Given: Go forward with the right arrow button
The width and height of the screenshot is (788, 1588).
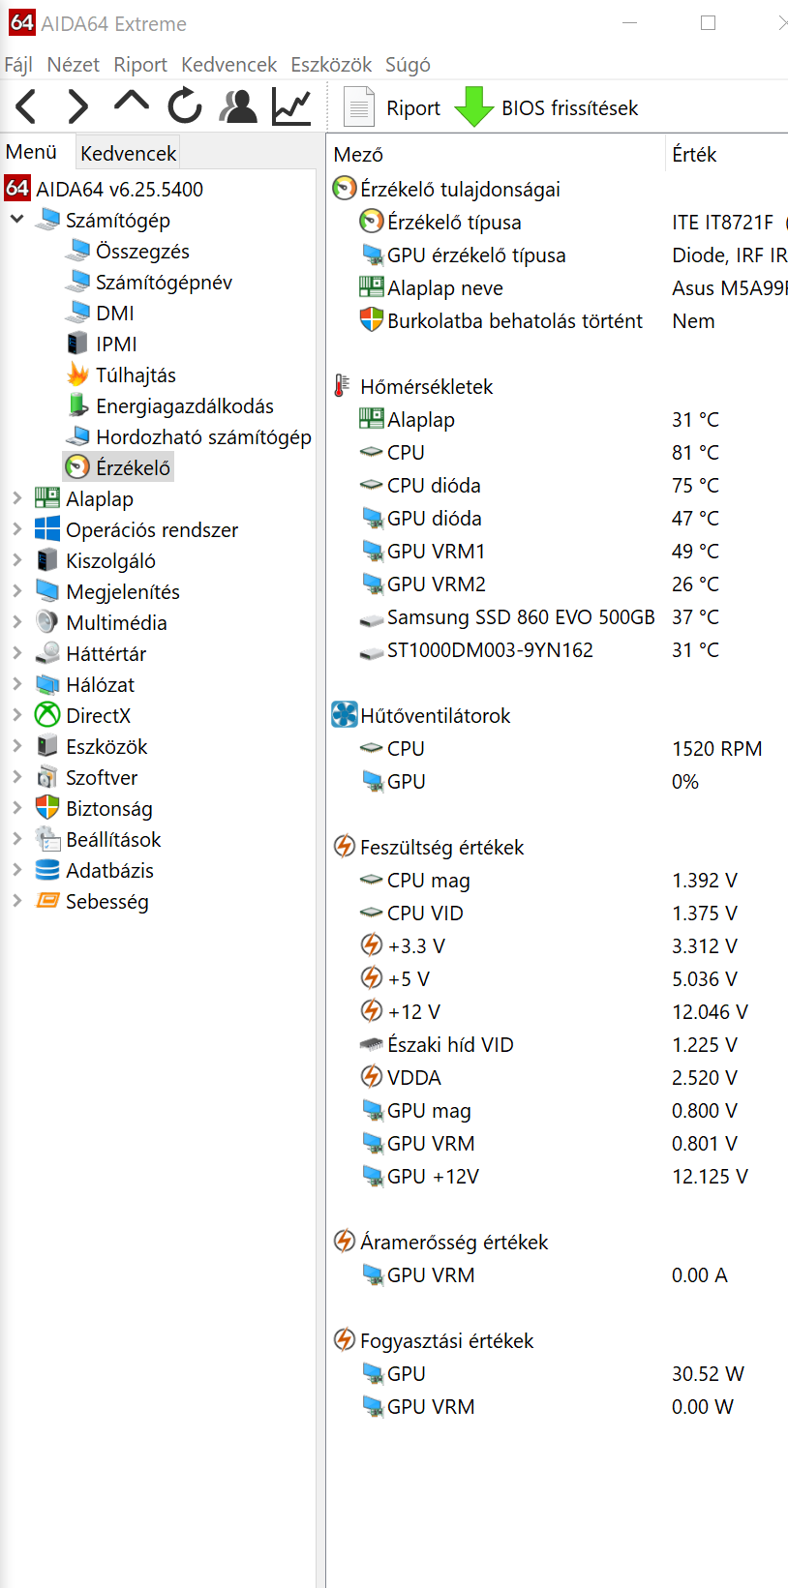Looking at the screenshot, I should coord(78,106).
